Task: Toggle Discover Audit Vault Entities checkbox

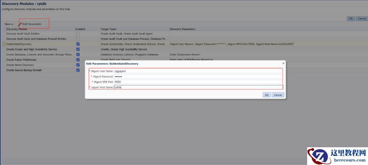Action: [x=78, y=34]
